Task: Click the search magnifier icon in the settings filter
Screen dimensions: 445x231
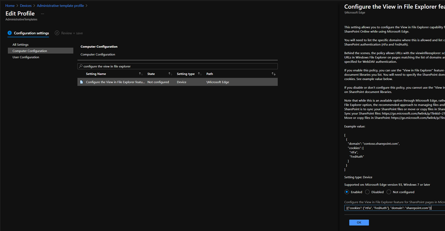Action: point(80,66)
